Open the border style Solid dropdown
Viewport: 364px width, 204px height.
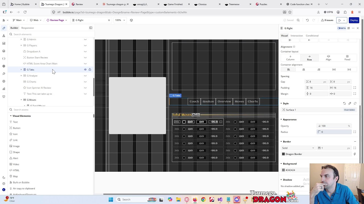click(x=298, y=148)
